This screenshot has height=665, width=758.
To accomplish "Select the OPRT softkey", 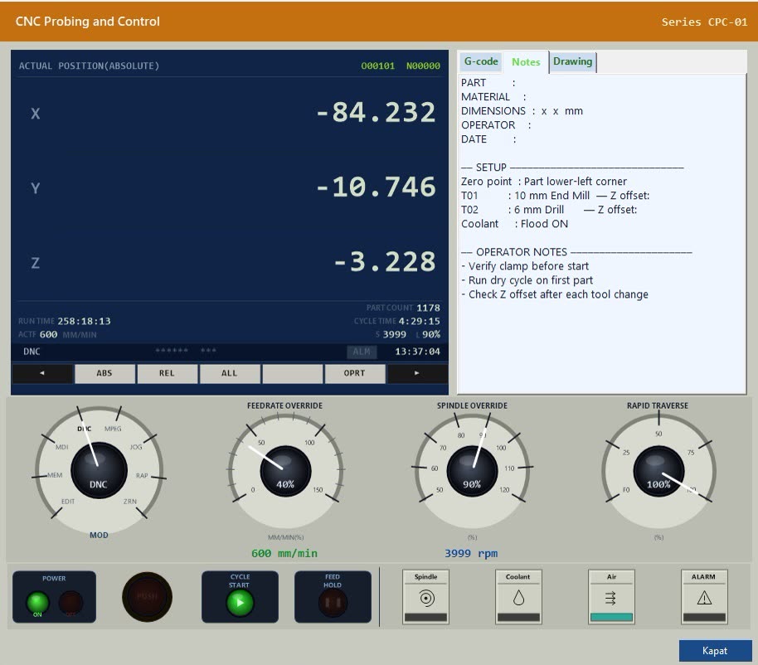I will coord(354,373).
